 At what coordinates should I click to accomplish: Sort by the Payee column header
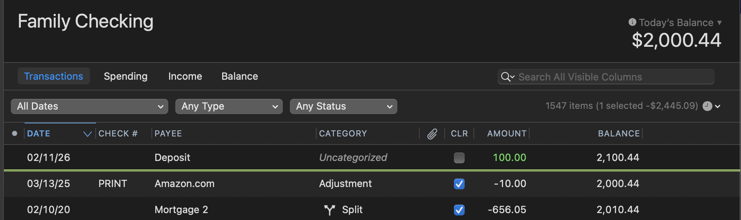pyautogui.click(x=168, y=134)
